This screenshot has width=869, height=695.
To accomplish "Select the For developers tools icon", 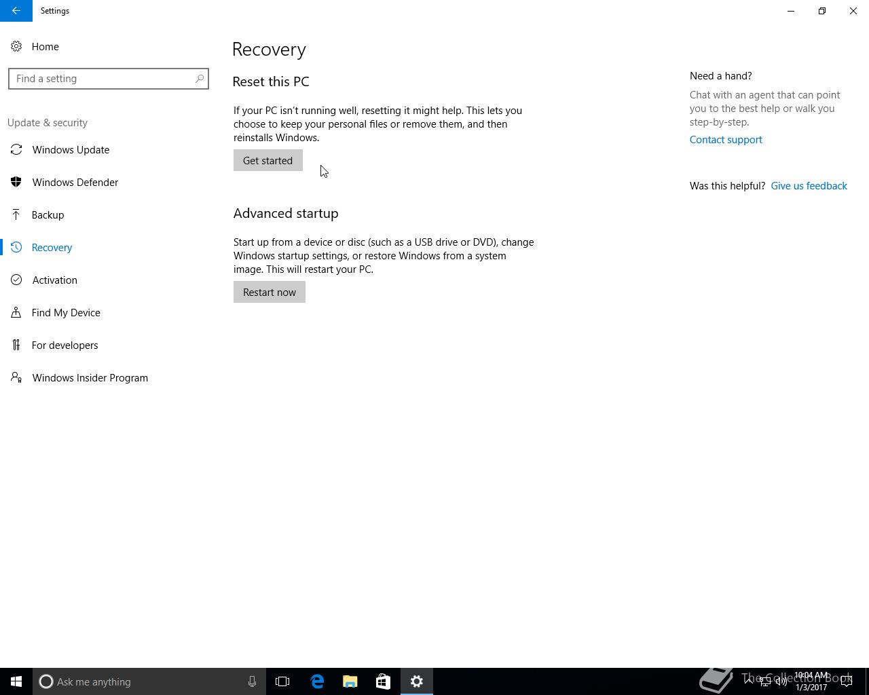I will coord(16,345).
